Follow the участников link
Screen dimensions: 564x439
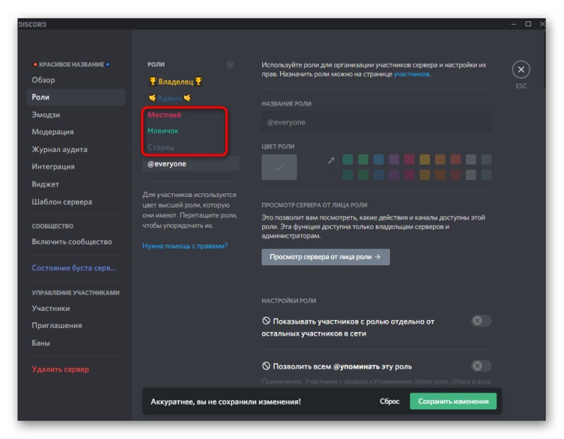pyautogui.click(x=412, y=75)
